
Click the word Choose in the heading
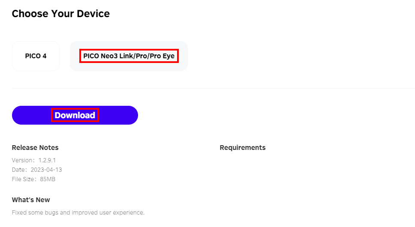tap(30, 14)
